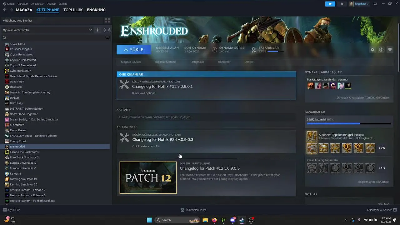Image resolution: width=400 pixels, height=225 pixels.
Task: Switch to MAĞAZA tab
Action: [x=24, y=10]
